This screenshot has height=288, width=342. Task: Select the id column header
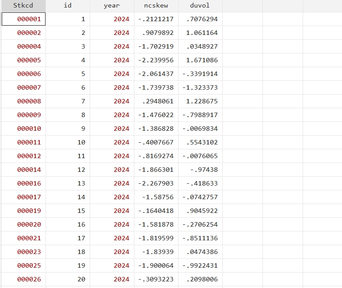[x=68, y=6]
